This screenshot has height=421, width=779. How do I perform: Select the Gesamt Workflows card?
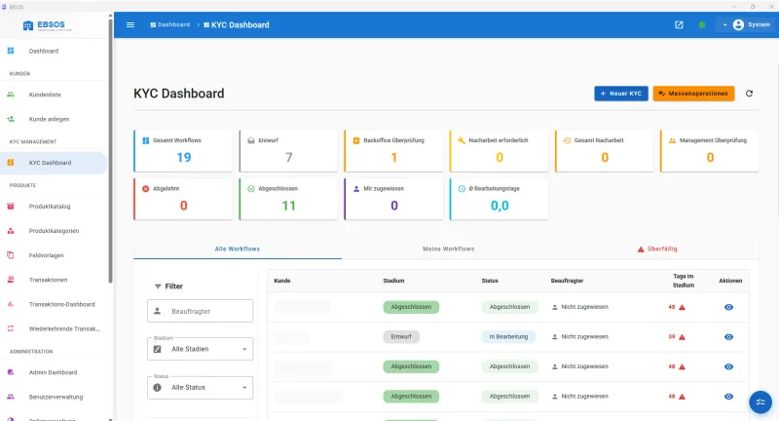183,151
